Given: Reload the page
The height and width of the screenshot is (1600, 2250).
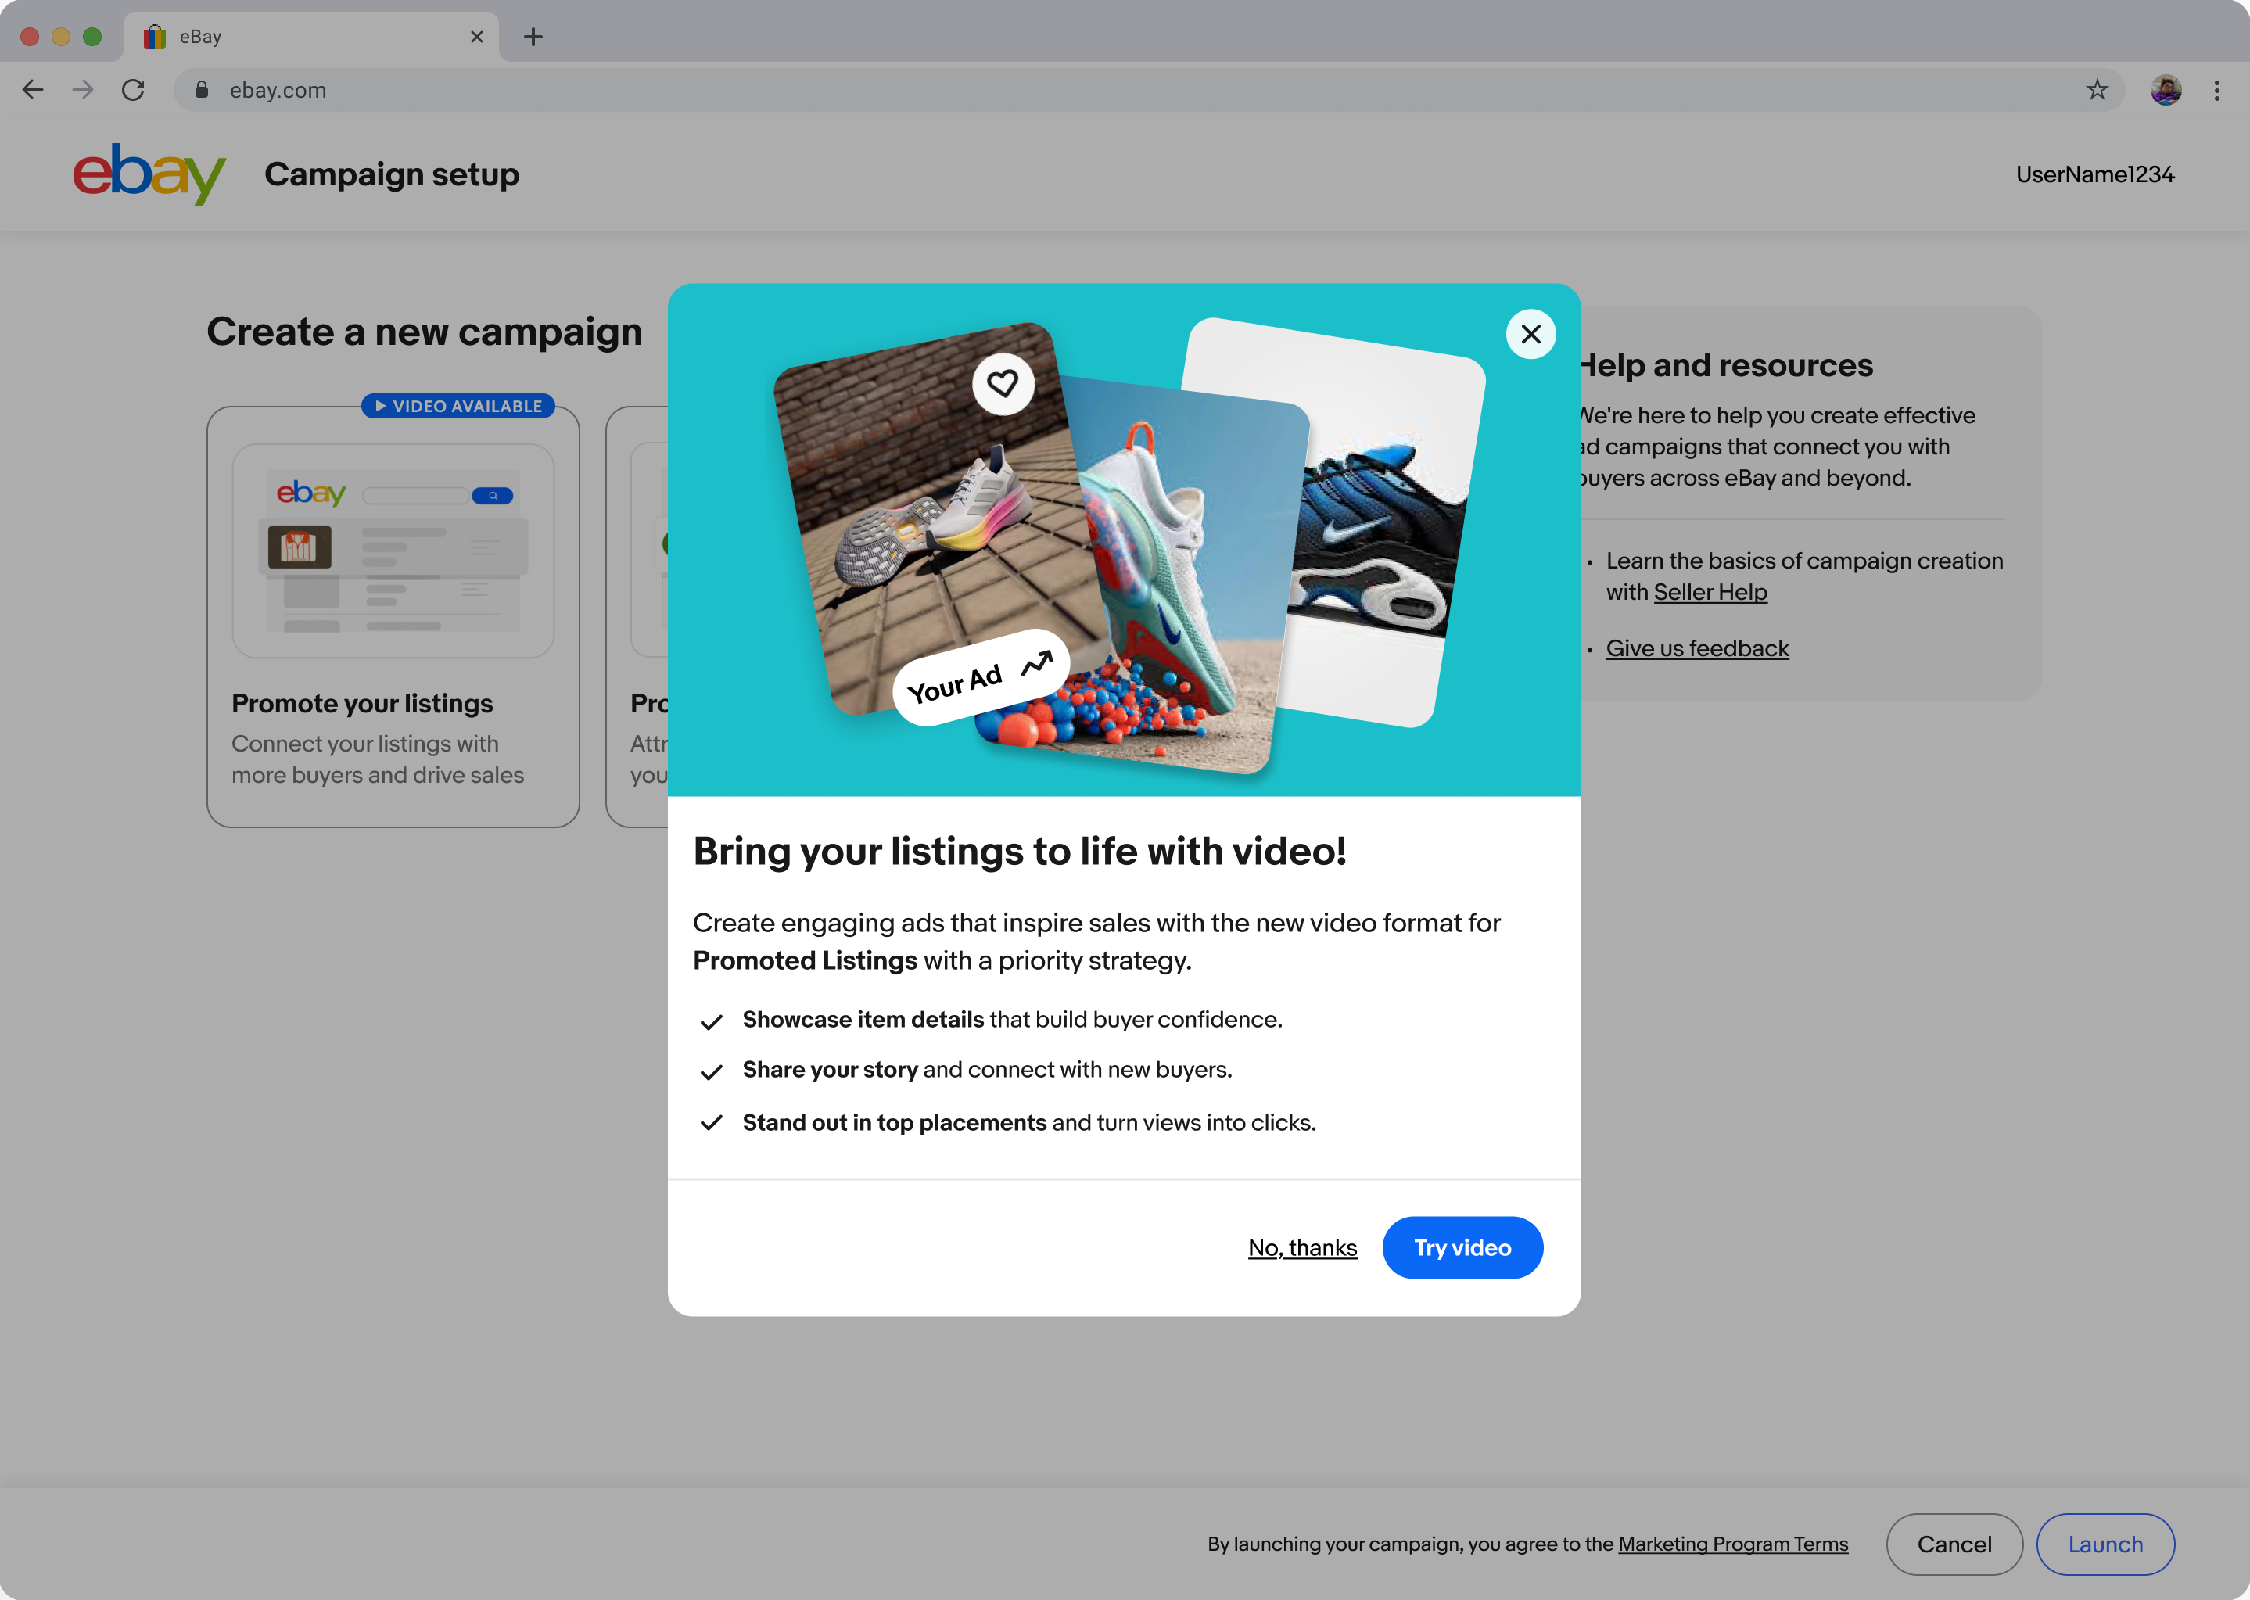Looking at the screenshot, I should [133, 90].
